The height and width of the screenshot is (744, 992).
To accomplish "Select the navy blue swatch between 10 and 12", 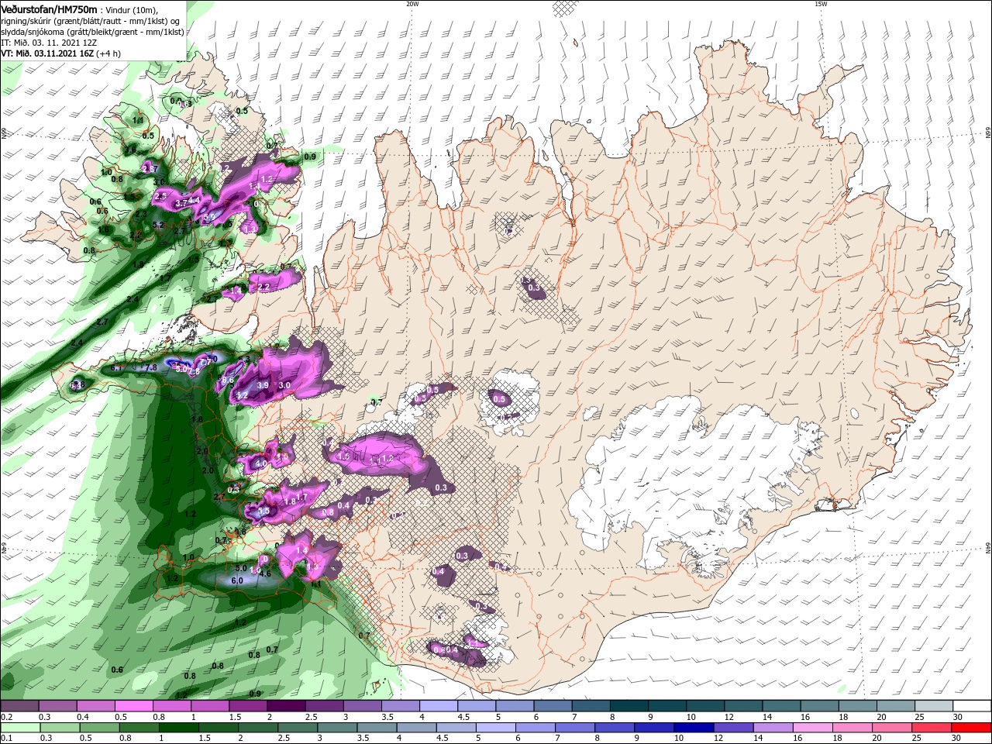I will (694, 728).
